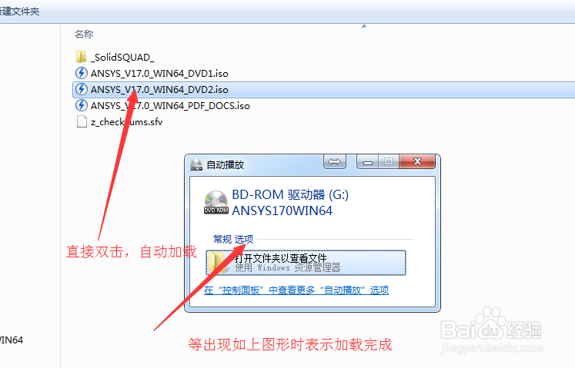Maximize the AutoPlay dialog window
This screenshot has height=368, width=575.
(x=389, y=161)
